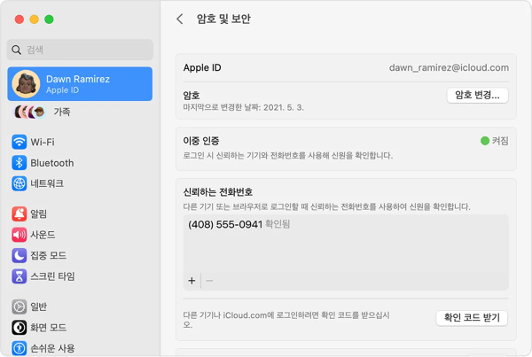Open Bluetooth settings label
The image size is (532, 357).
tap(52, 163)
